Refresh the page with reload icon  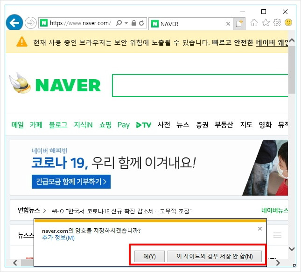click(141, 23)
